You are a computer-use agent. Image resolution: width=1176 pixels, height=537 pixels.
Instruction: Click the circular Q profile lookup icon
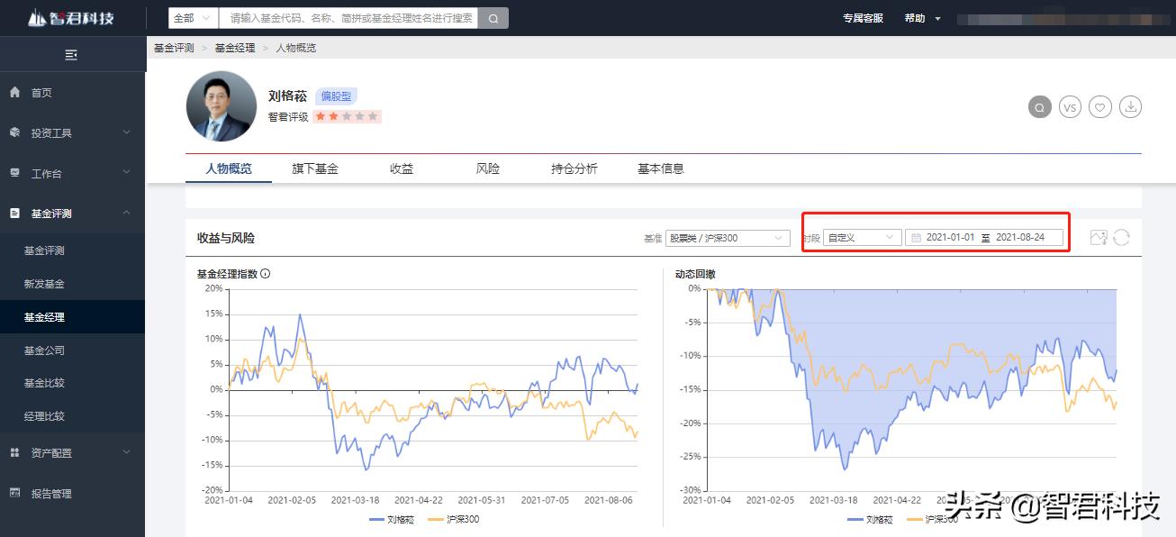(1039, 106)
